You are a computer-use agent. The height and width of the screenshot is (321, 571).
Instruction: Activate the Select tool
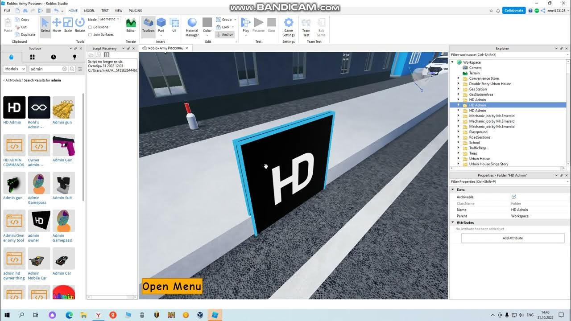[x=46, y=25]
